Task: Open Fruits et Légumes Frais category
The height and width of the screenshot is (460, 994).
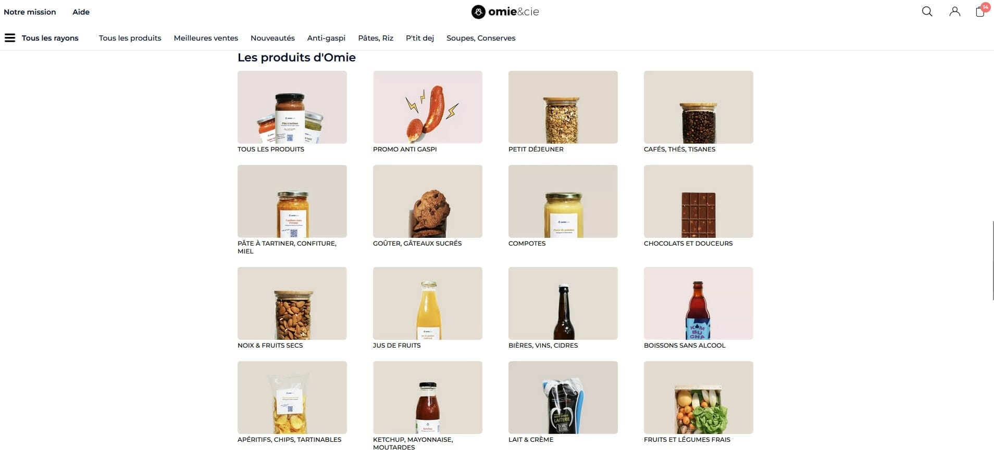Action: [x=699, y=398]
